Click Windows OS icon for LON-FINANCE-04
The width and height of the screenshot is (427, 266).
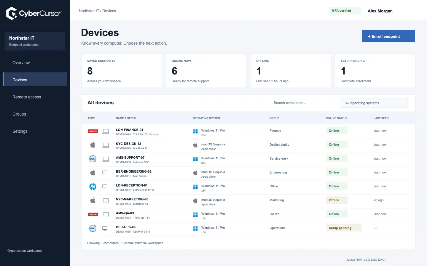(195, 131)
